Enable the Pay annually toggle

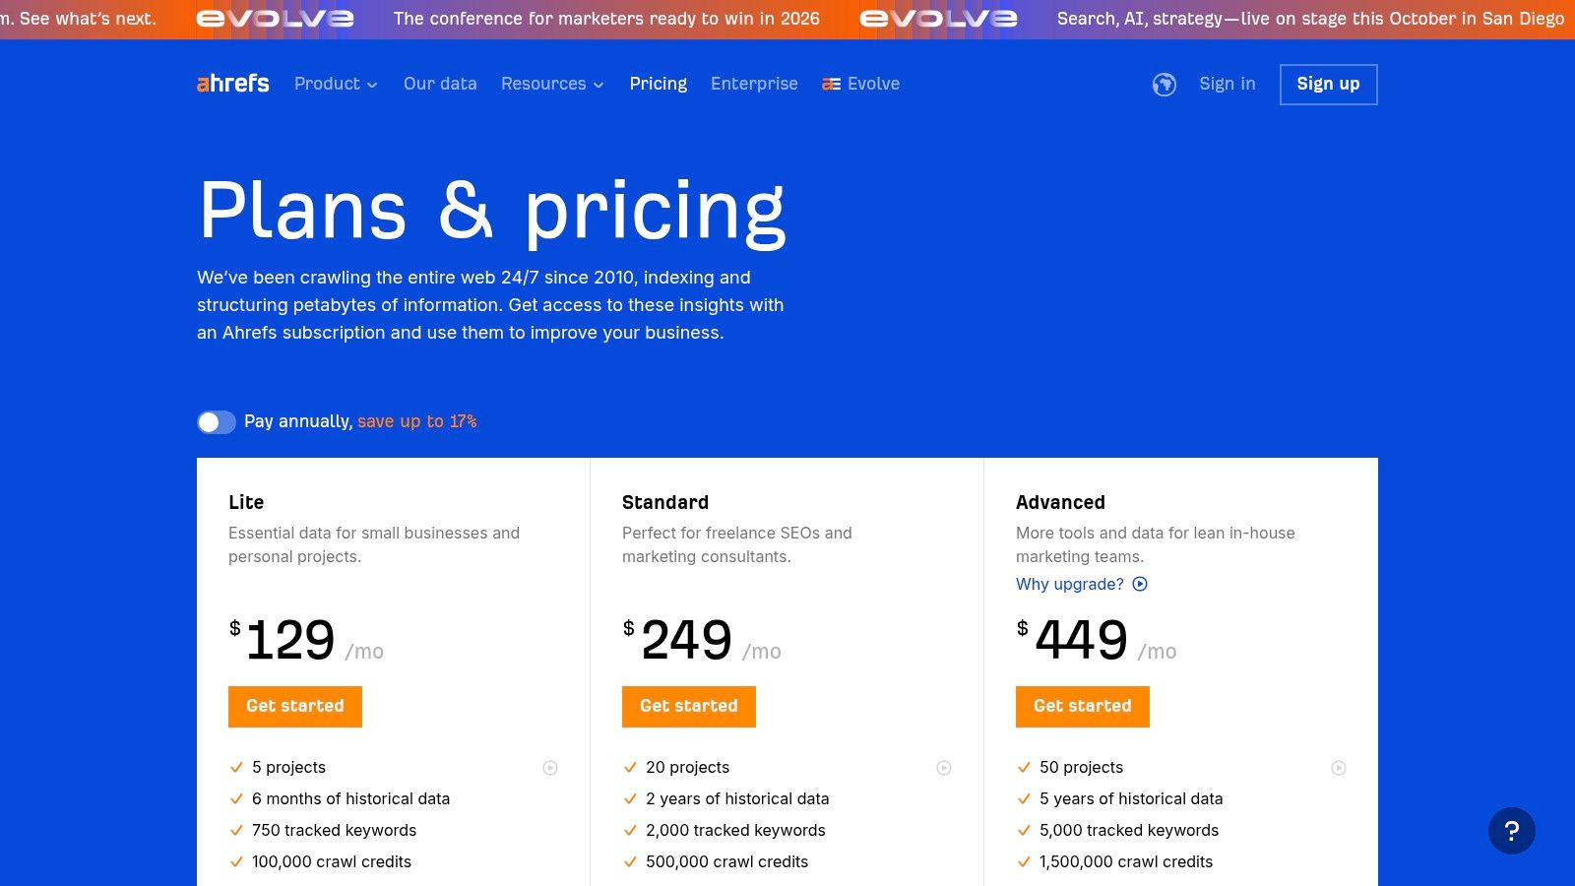pos(216,421)
